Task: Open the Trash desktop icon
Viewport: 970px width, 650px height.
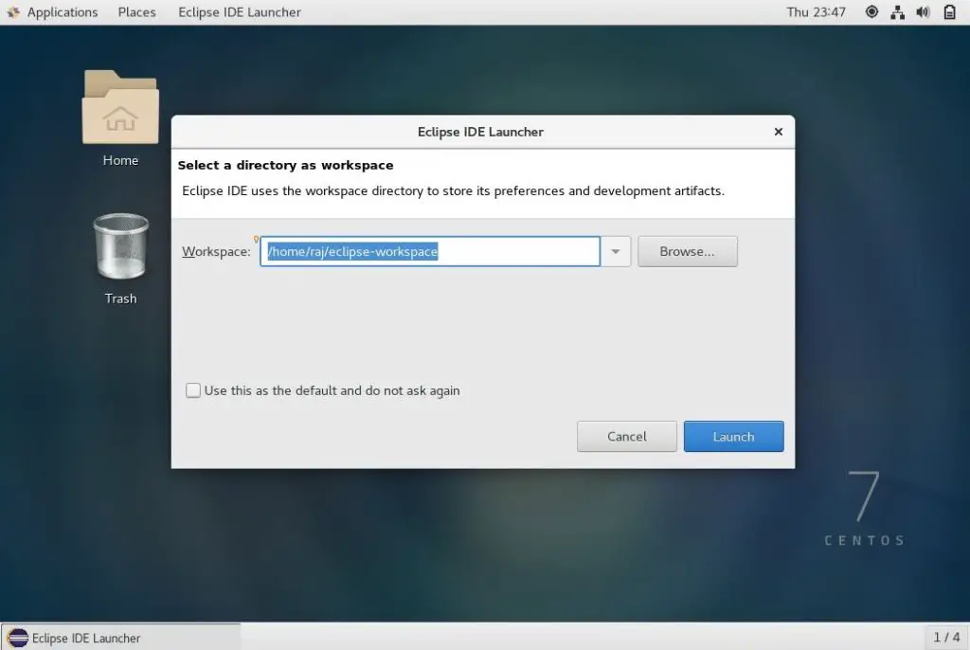Action: [120, 246]
